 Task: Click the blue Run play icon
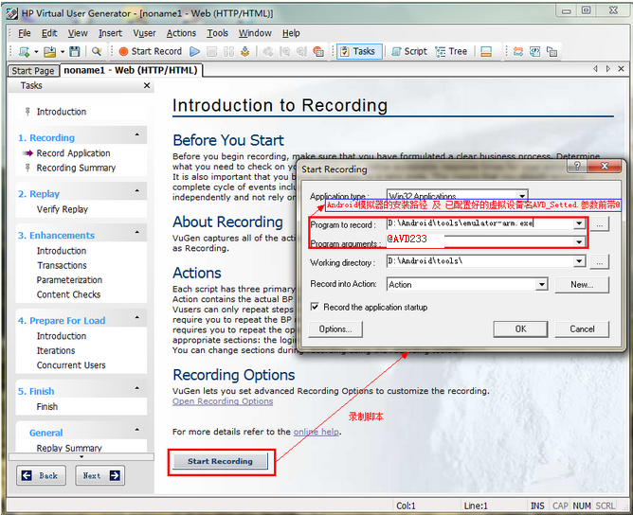pos(195,52)
